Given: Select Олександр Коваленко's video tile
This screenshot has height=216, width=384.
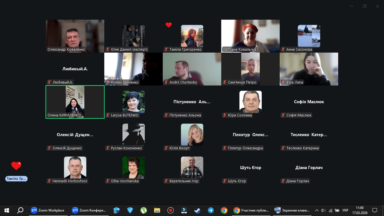Looking at the screenshot, I should (x=75, y=36).
